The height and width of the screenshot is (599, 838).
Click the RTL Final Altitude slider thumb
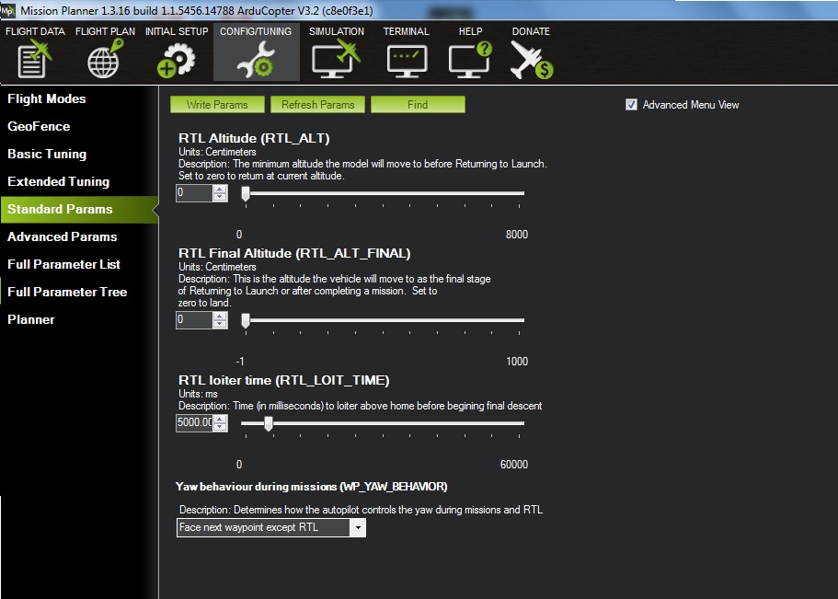(x=246, y=320)
